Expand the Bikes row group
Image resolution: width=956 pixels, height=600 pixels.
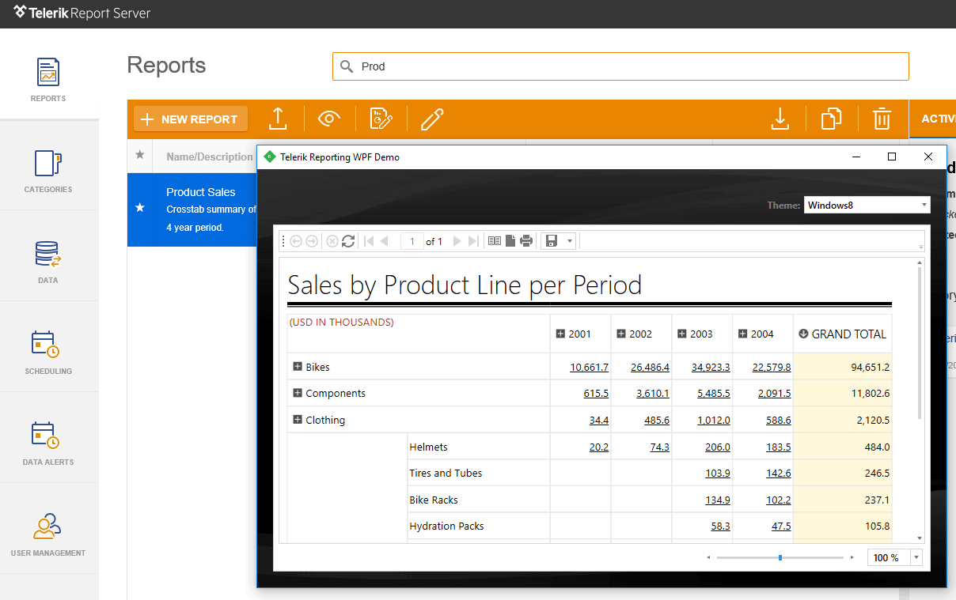(298, 367)
